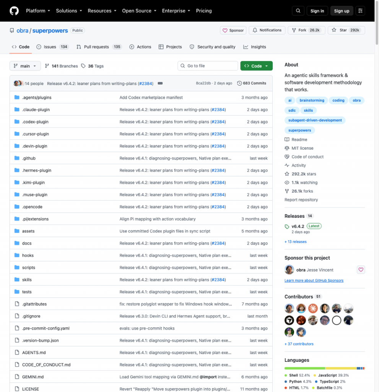The image size is (379, 392).
Task: Switch to the Projects tab
Action: pyautogui.click(x=170, y=47)
